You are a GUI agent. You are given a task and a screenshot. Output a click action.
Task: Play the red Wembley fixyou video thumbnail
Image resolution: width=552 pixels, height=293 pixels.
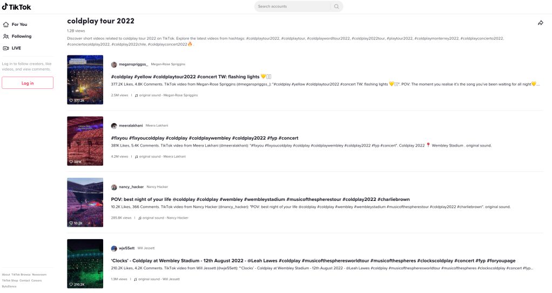coord(85,141)
